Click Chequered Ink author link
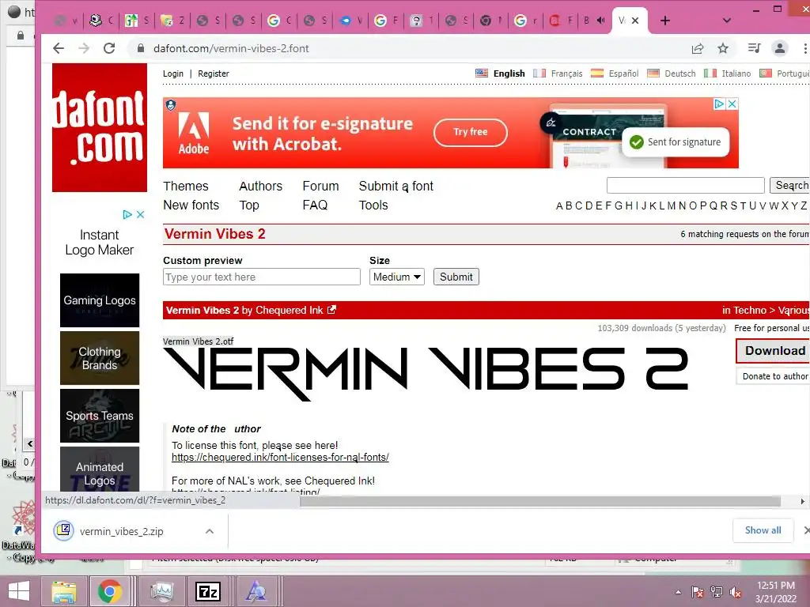Image resolution: width=810 pixels, height=607 pixels. (290, 310)
